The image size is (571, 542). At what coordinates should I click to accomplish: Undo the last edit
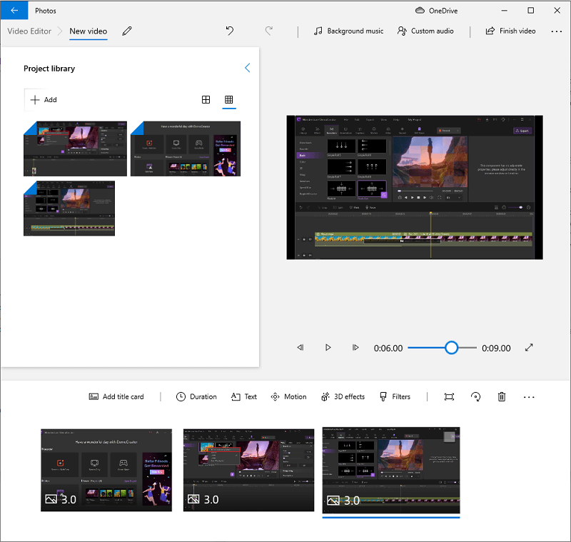tap(229, 31)
